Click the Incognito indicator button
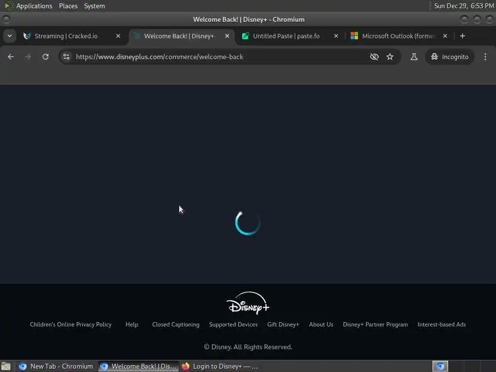This screenshot has width=496, height=372. point(449,57)
